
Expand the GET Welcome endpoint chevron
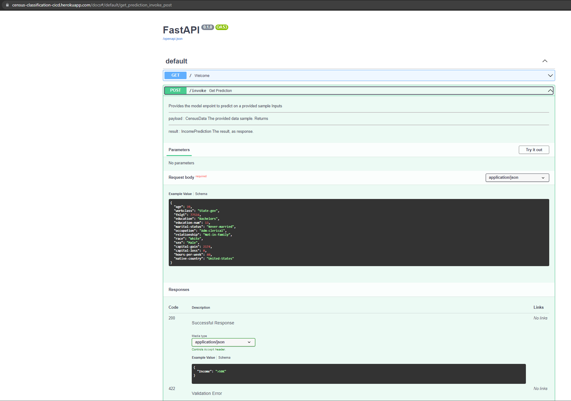pyautogui.click(x=550, y=75)
